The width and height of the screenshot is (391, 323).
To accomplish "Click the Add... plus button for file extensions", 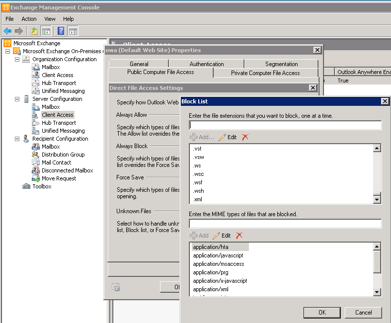I will tap(202, 137).
